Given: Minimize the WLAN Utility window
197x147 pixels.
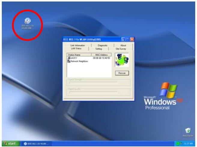Looking at the screenshot, I should click(123, 40).
